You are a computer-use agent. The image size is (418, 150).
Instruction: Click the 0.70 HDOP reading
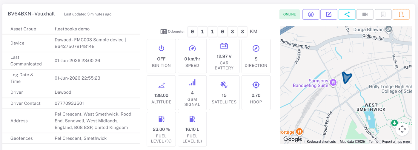(x=256, y=95)
